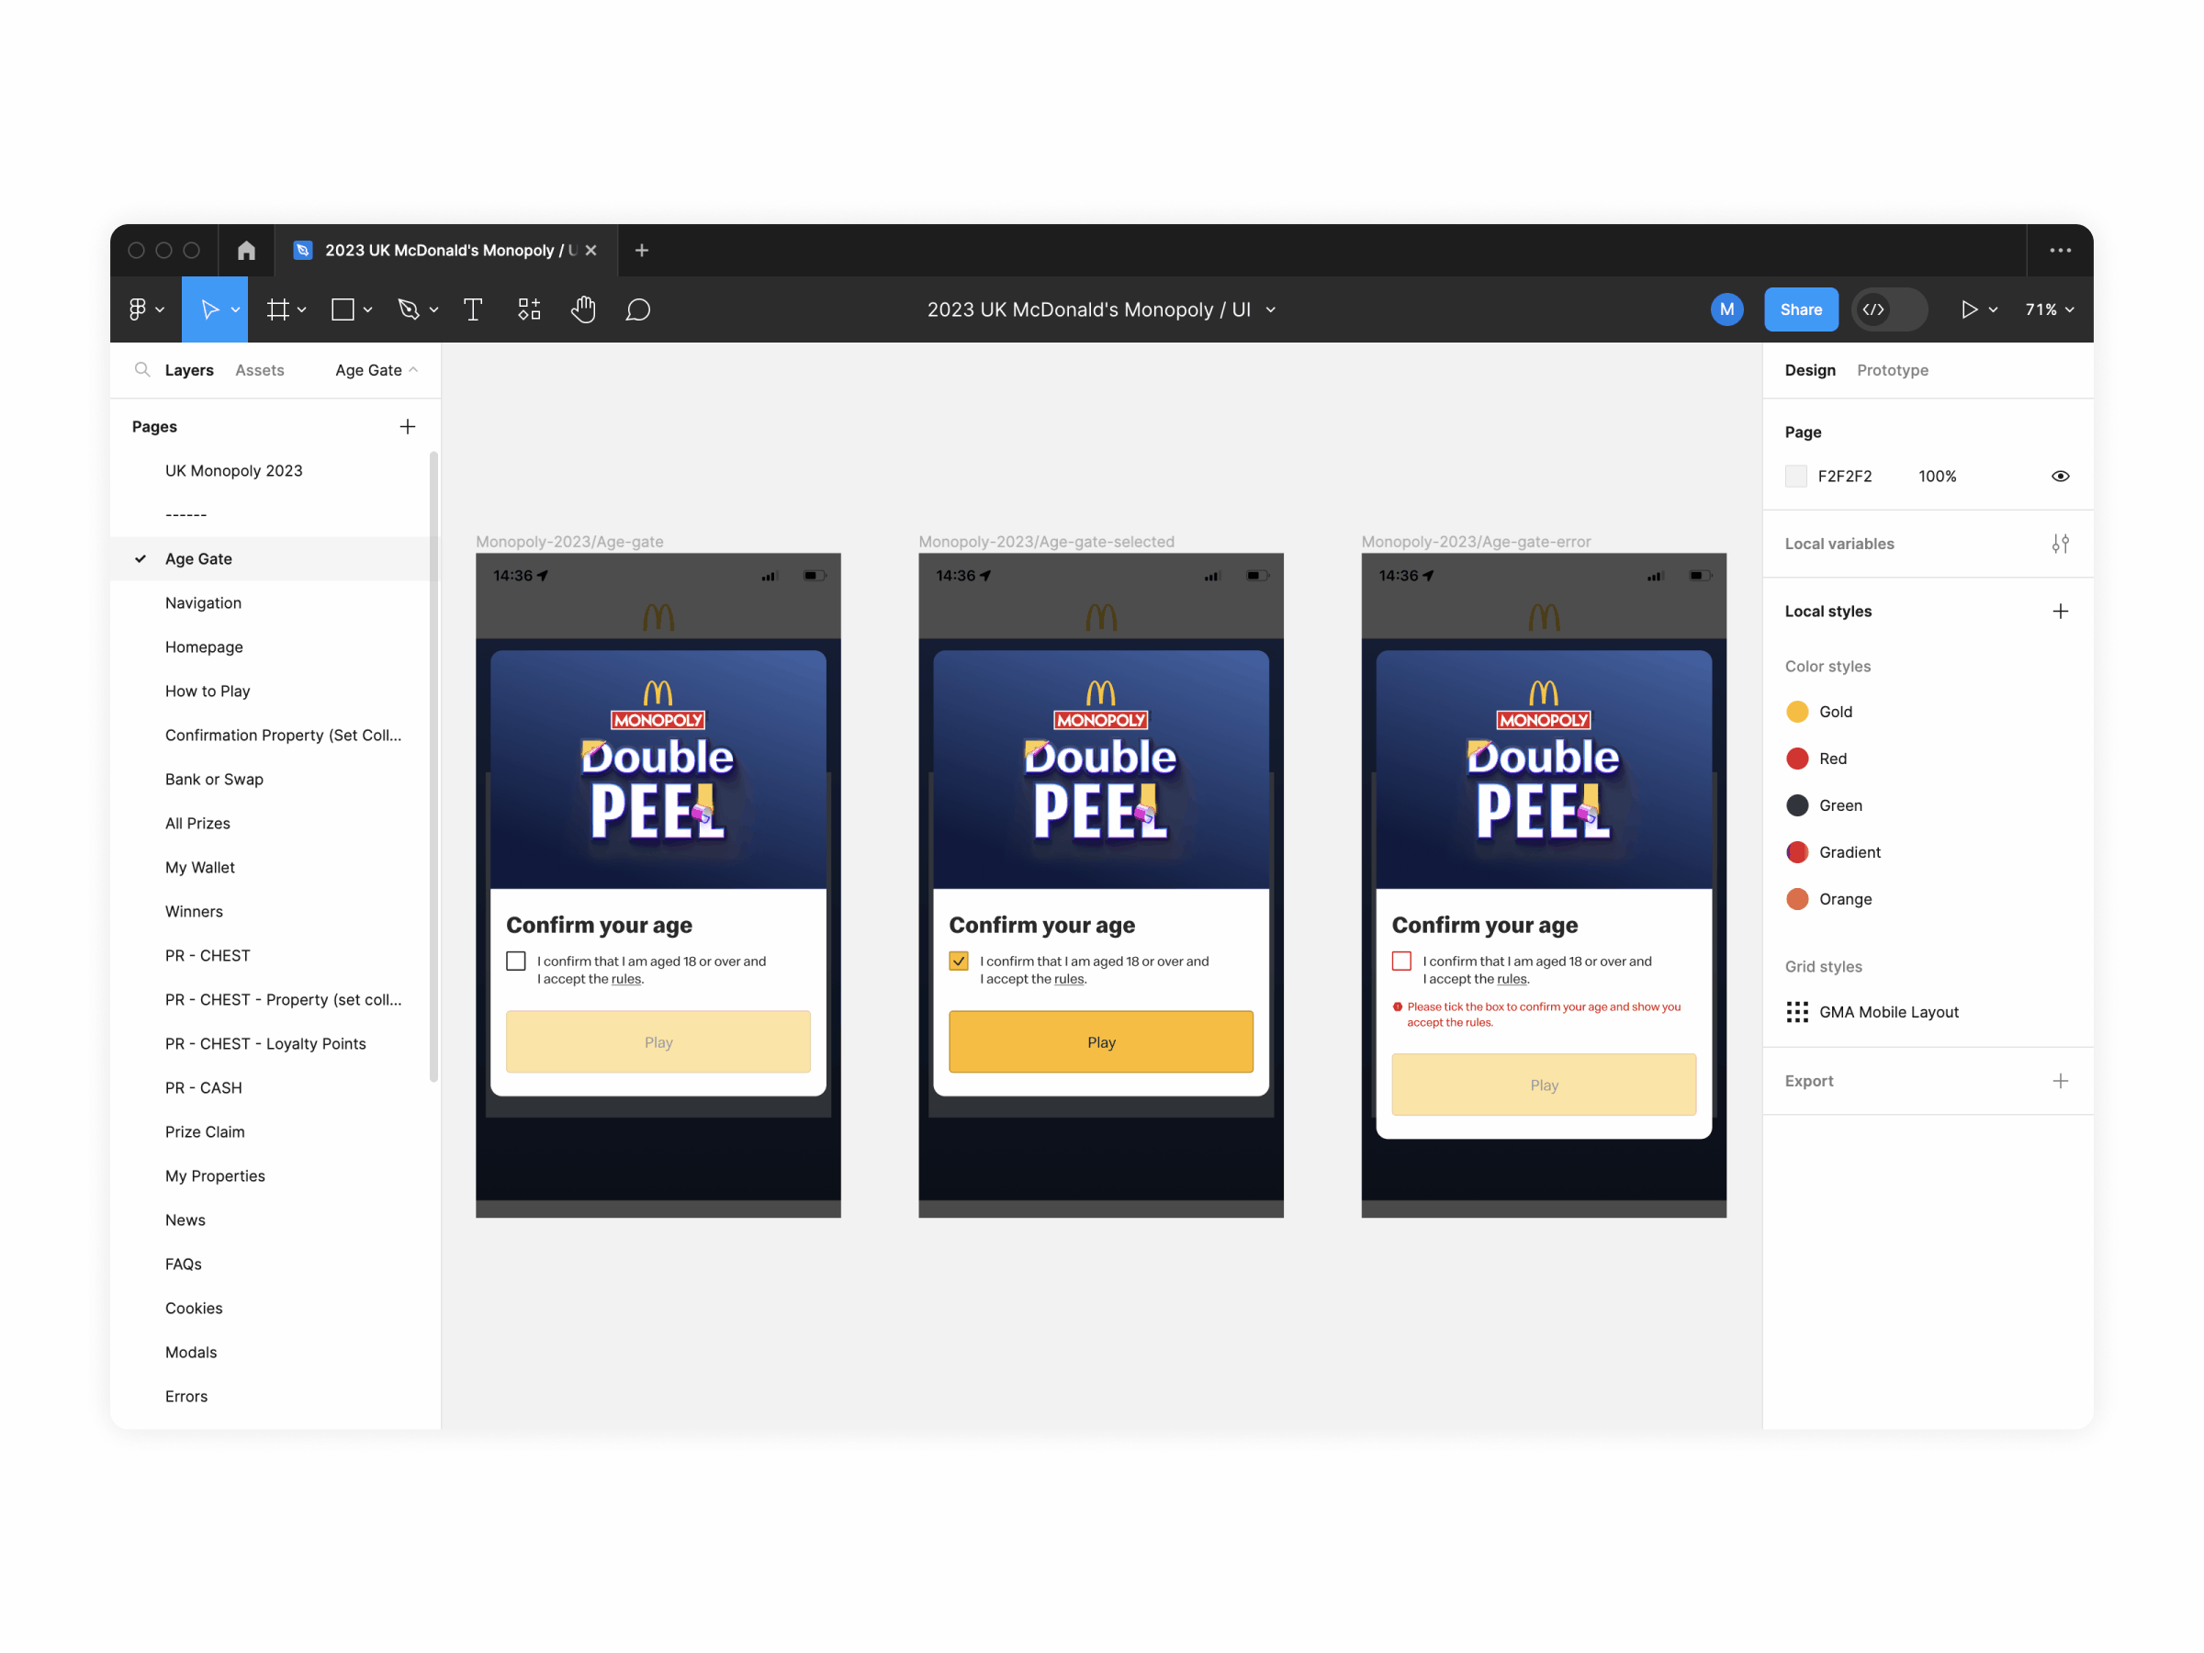The width and height of the screenshot is (2204, 1653).
Task: Select the Gradient color style swatch
Action: 1796,852
